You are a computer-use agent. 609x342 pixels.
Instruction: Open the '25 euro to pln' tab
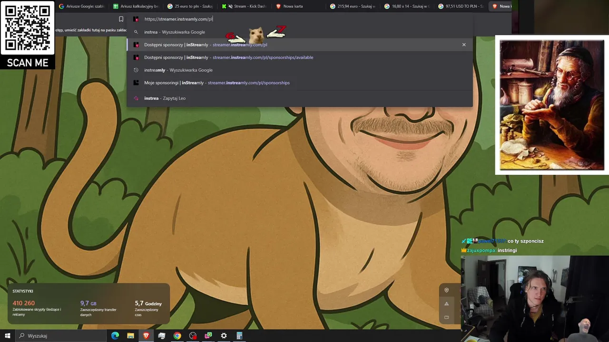pos(191,6)
